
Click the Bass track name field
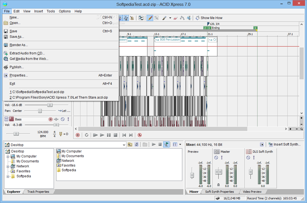31,119
